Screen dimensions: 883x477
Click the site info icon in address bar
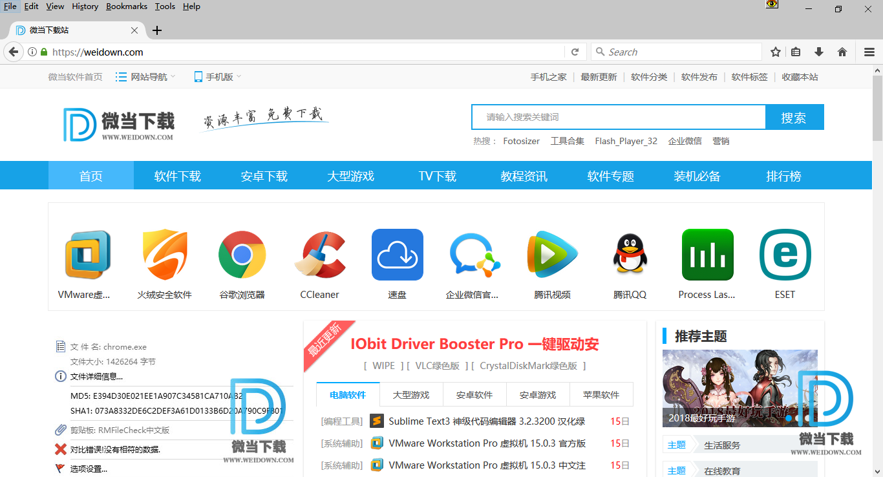32,52
